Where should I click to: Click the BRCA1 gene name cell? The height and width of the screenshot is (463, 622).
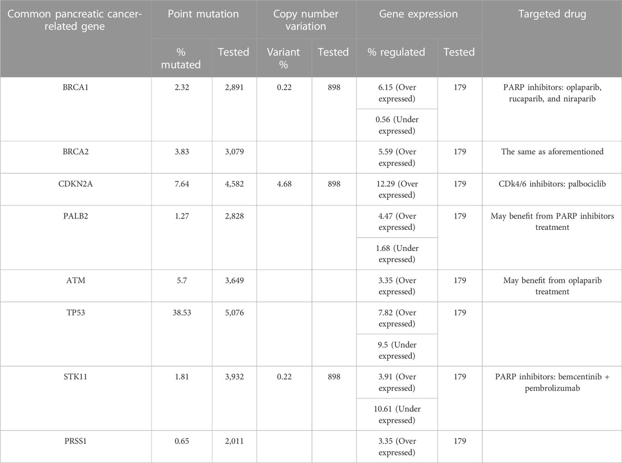(76, 87)
